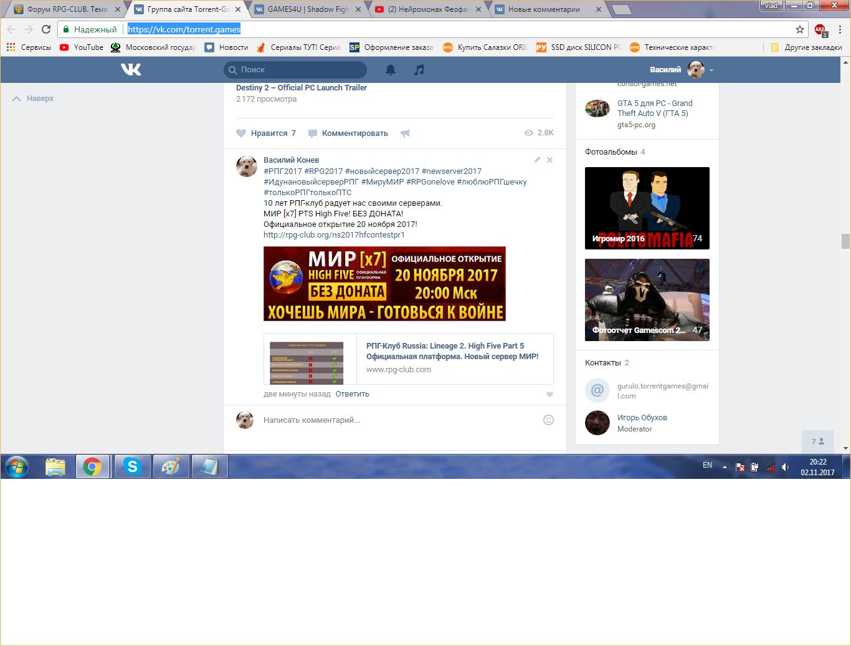This screenshot has height=646, width=851.
Task: Go back with the browser back arrow
Action: coord(11,29)
